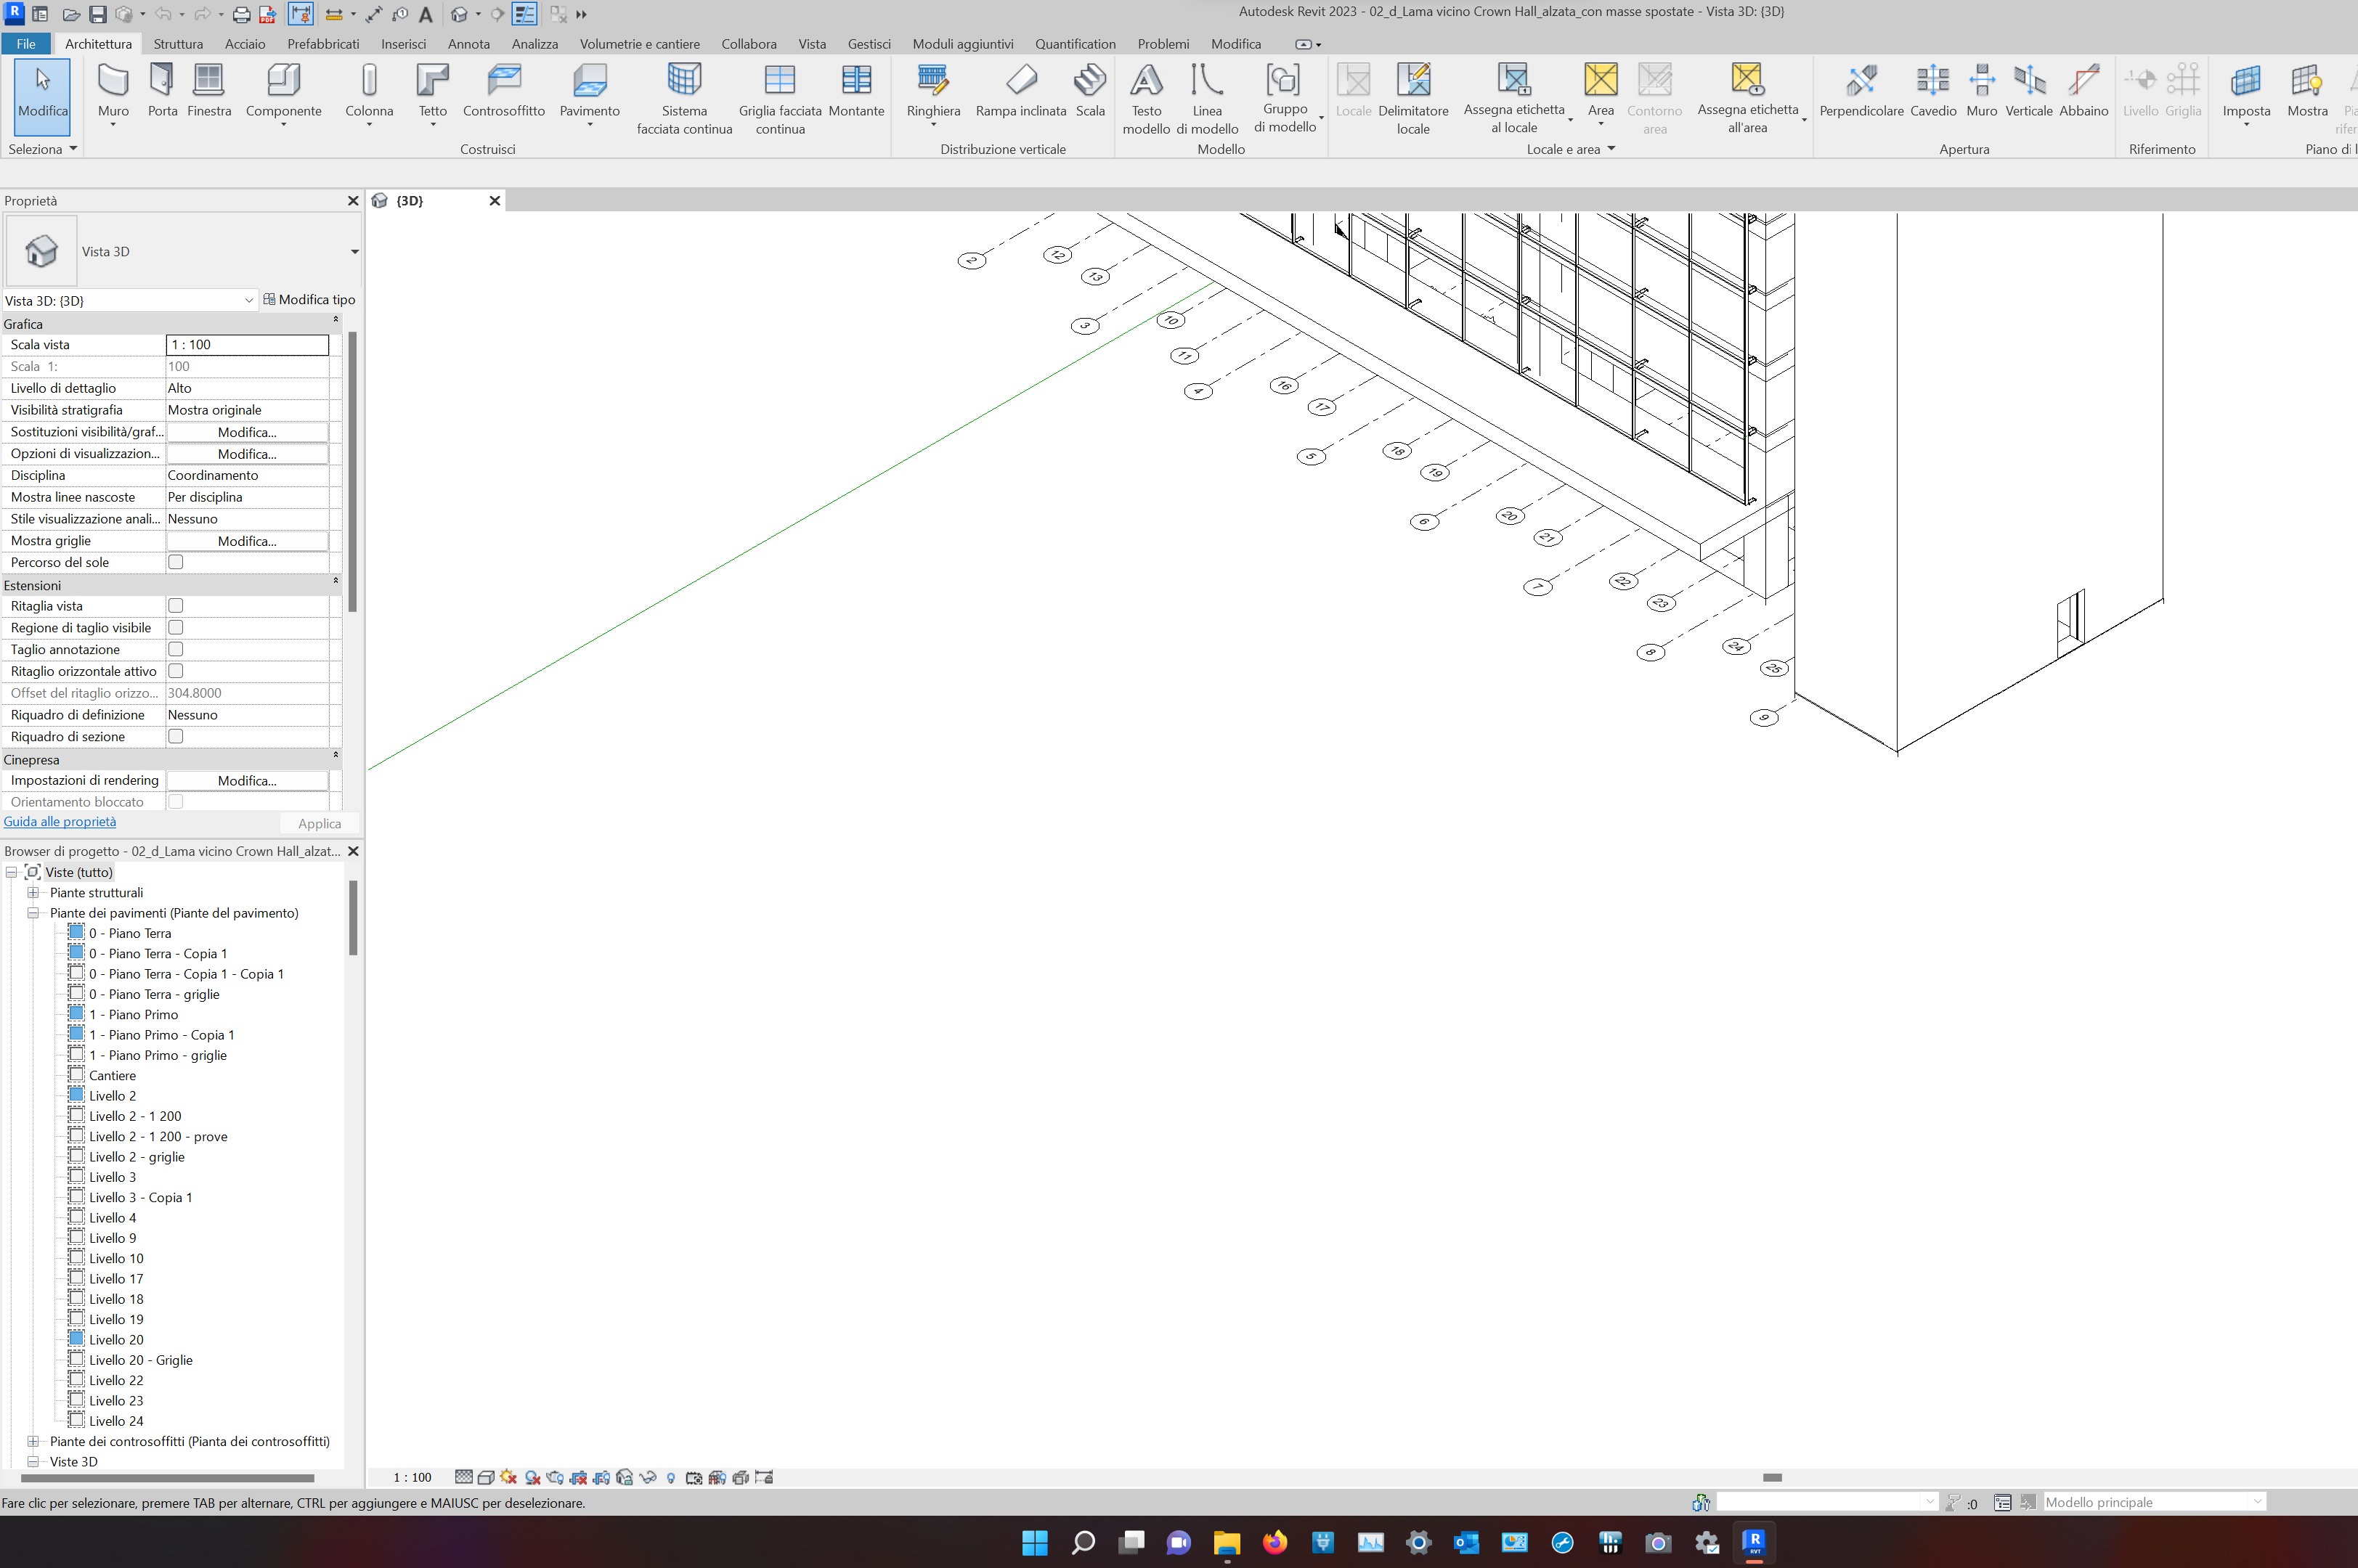This screenshot has width=2358, height=1568.
Task: Select the Controsoffitto ceiling tool
Action: tap(504, 91)
